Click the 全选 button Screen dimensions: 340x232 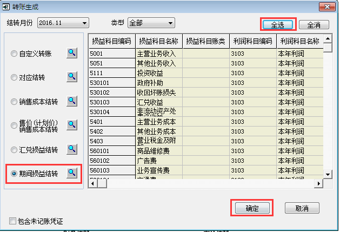[x=277, y=24]
